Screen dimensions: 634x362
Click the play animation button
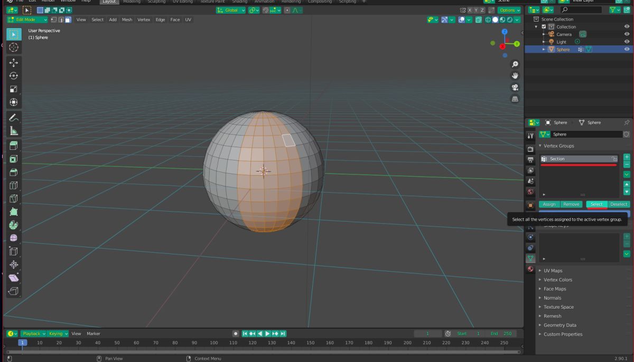click(x=268, y=334)
